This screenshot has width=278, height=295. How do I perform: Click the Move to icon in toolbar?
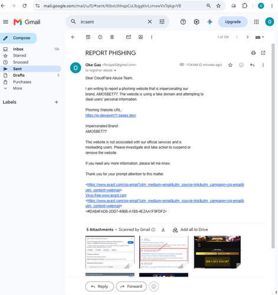point(140,37)
